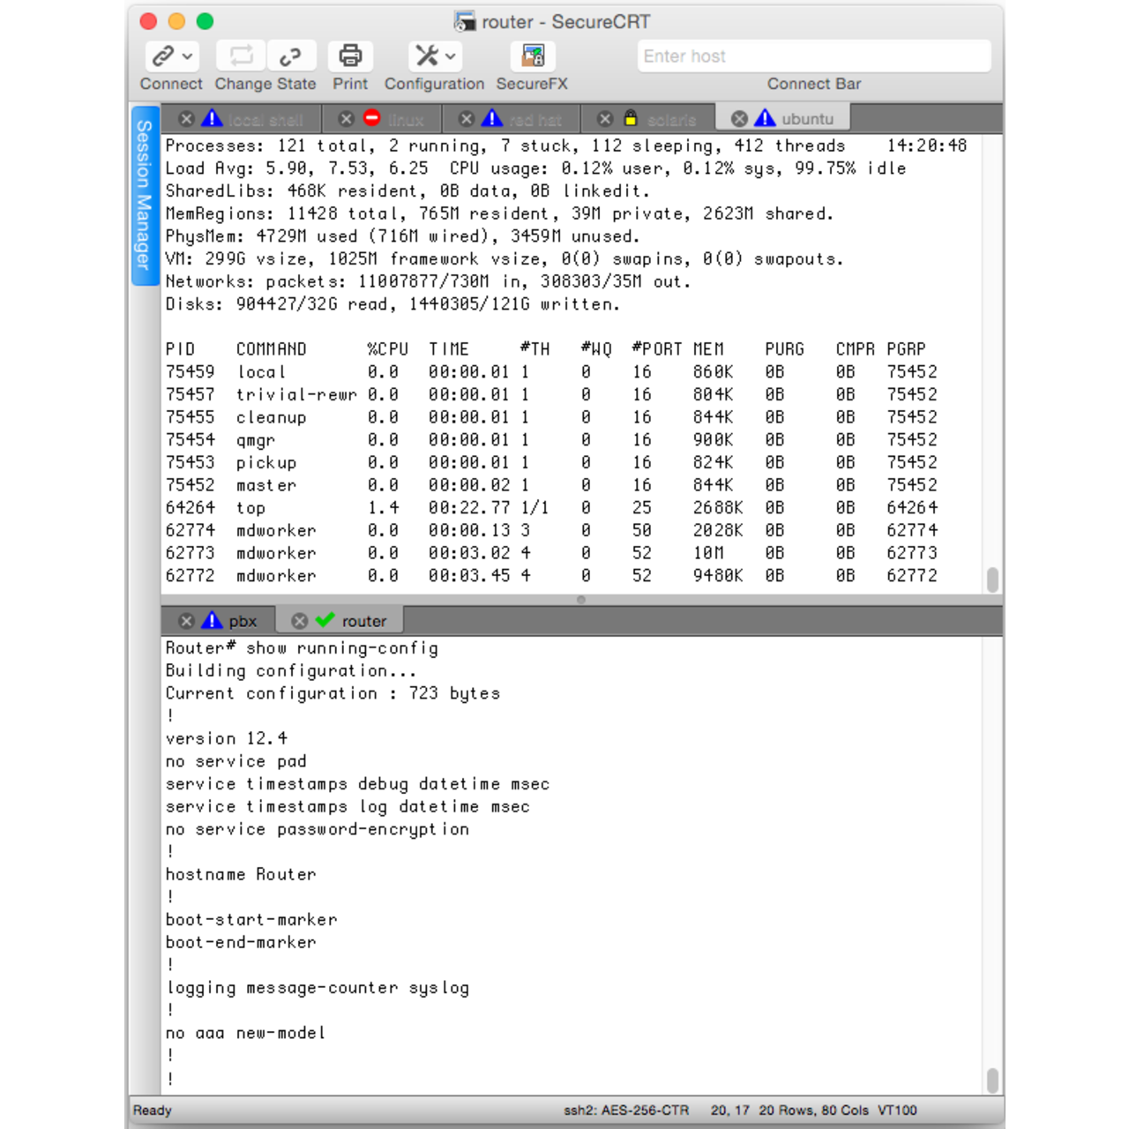Click the Print printer icon
The height and width of the screenshot is (1129, 1129).
click(x=350, y=56)
